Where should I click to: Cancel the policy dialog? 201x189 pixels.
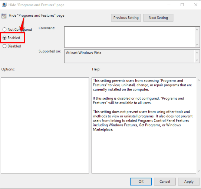165,182
